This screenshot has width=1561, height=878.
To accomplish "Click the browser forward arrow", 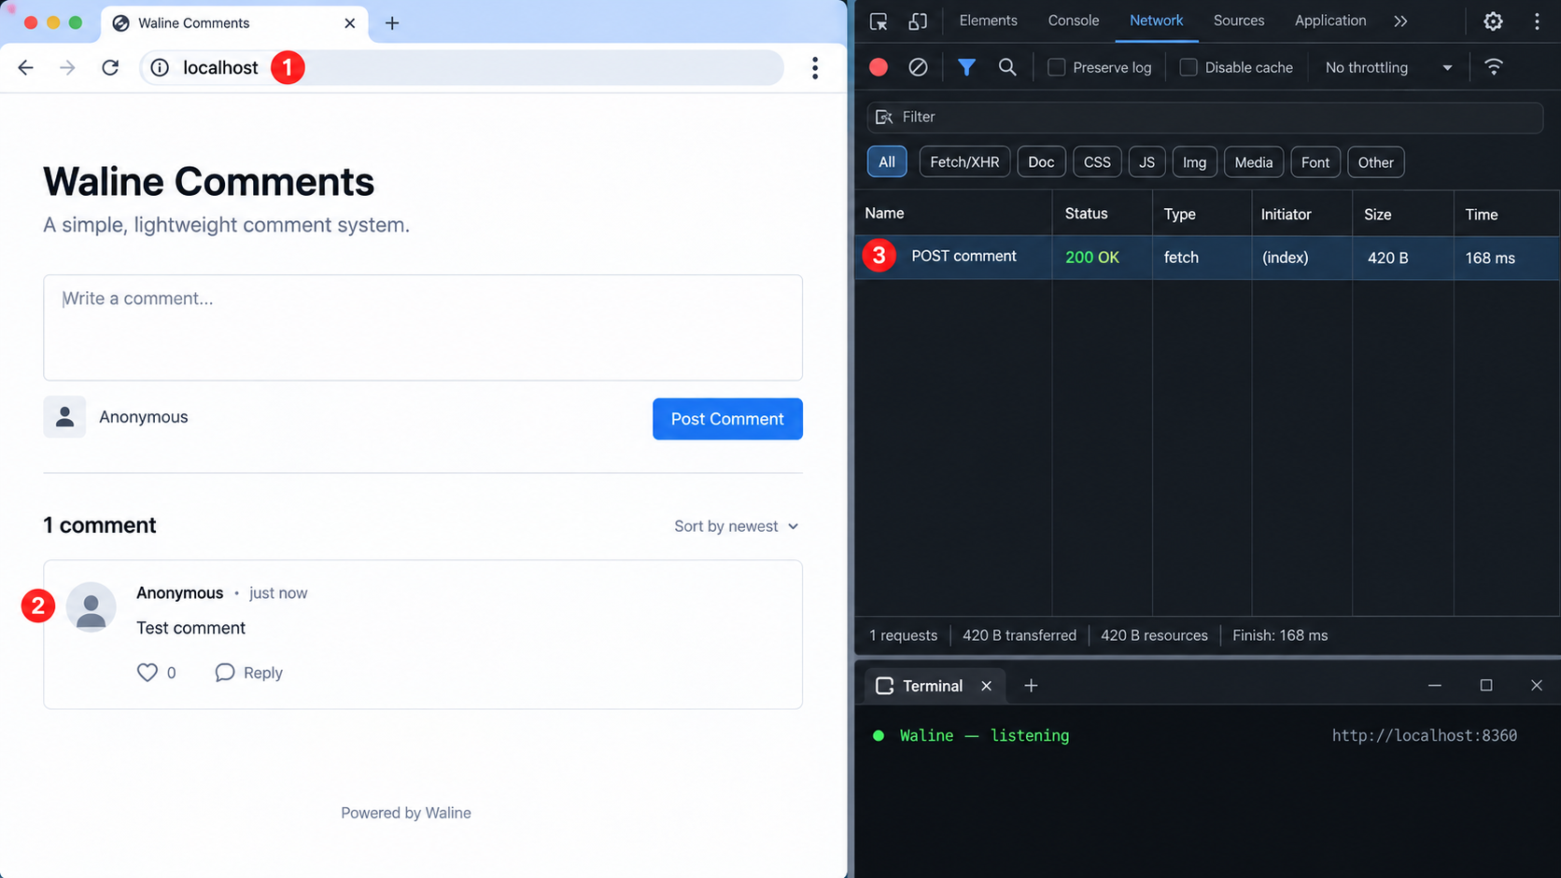I will tap(67, 67).
